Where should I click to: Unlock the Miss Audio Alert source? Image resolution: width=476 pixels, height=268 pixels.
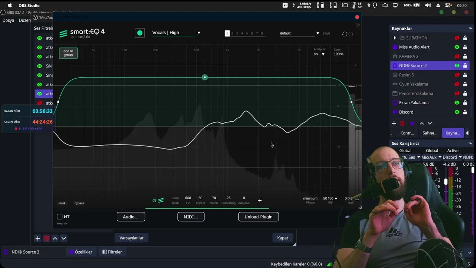point(465,47)
